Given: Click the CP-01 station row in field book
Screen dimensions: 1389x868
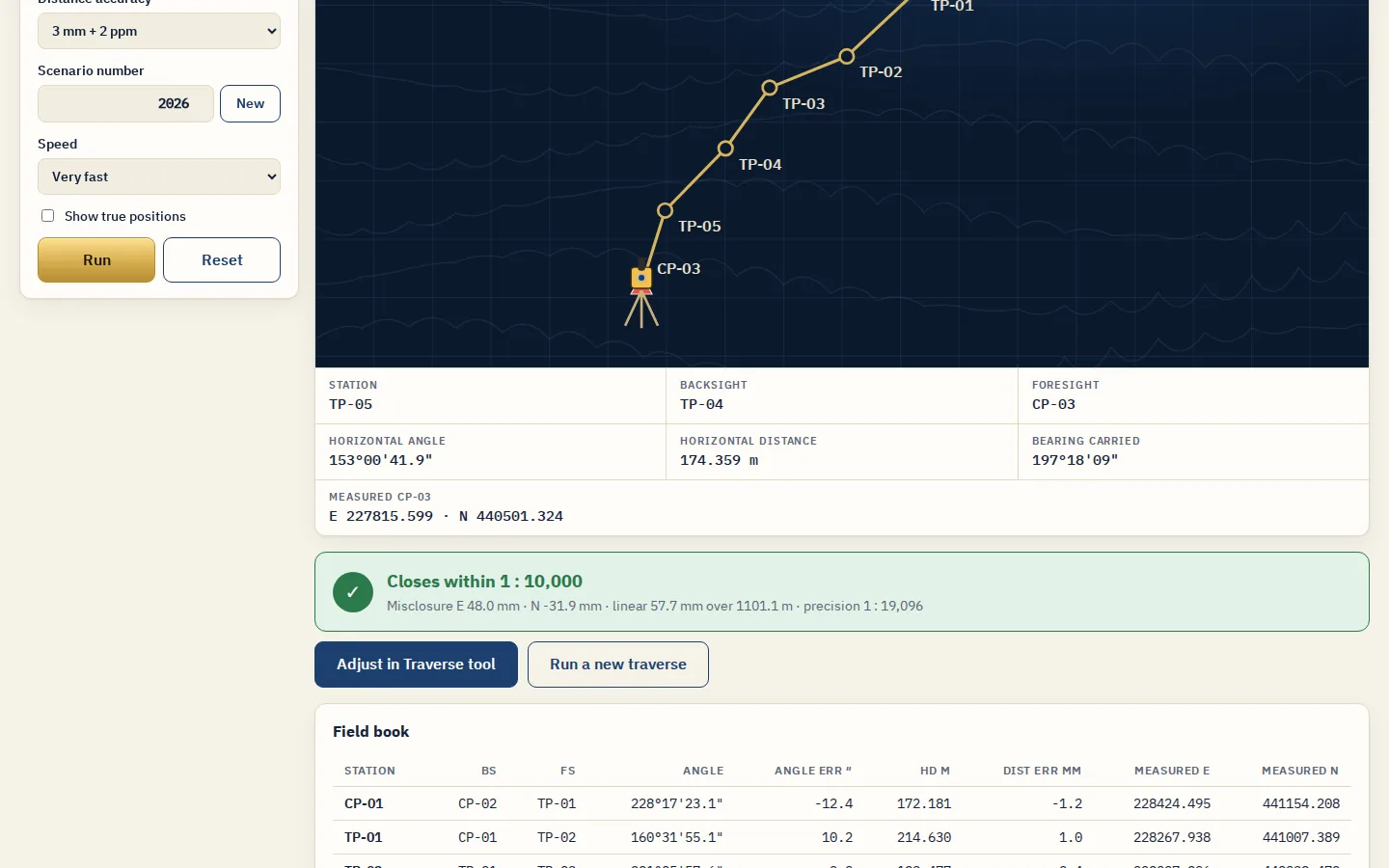Looking at the screenshot, I should click(x=842, y=803).
